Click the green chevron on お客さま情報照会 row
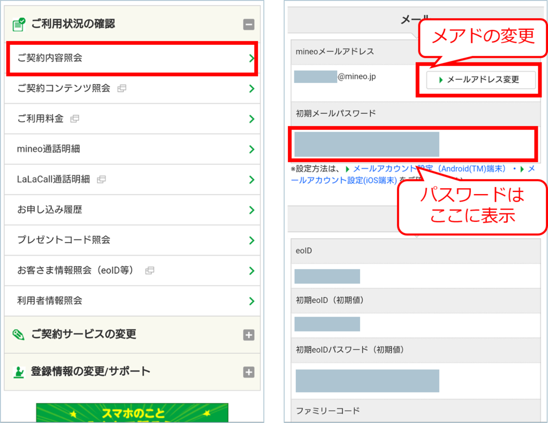 click(x=252, y=271)
